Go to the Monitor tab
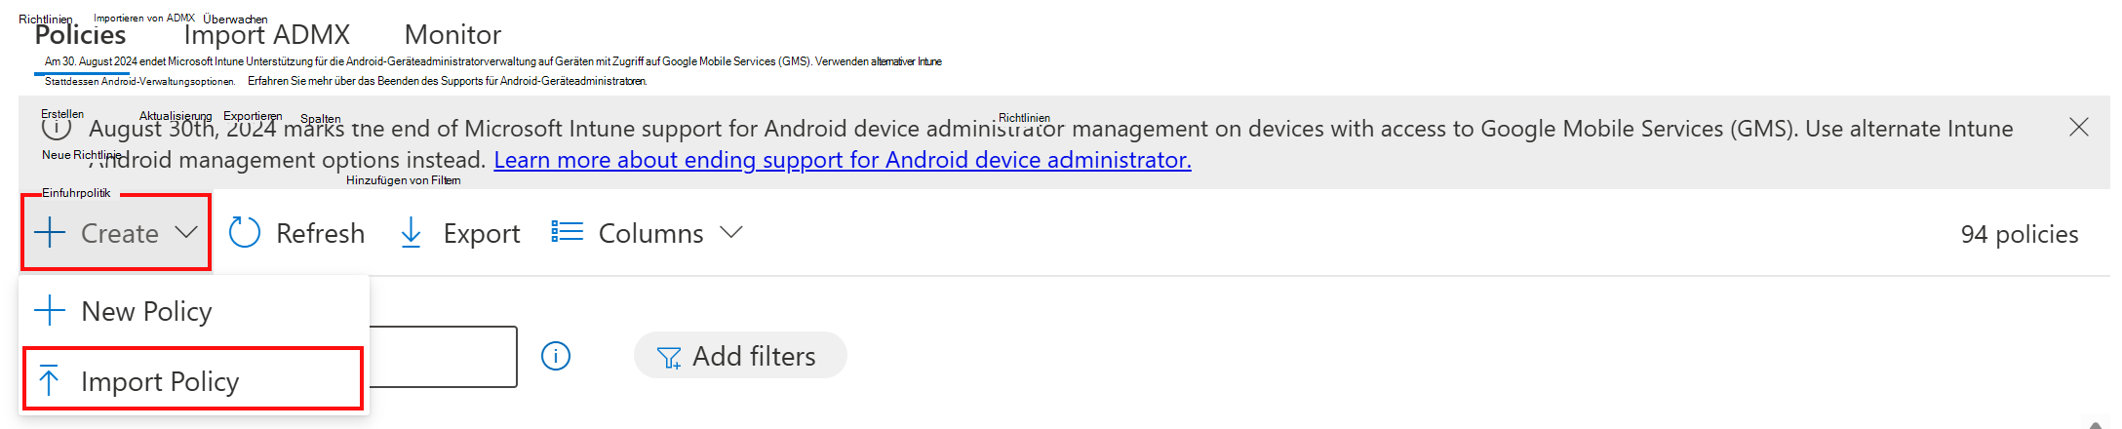 pyautogui.click(x=452, y=35)
